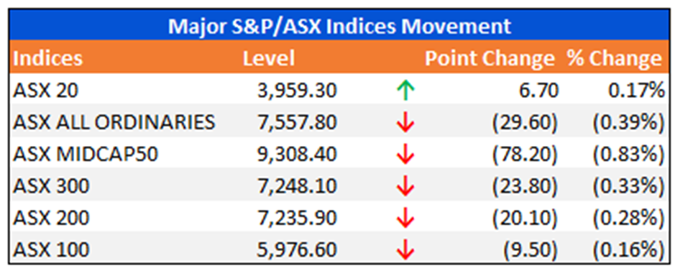Click the red down arrow for ASX 300
The width and height of the screenshot is (693, 271).
click(405, 187)
